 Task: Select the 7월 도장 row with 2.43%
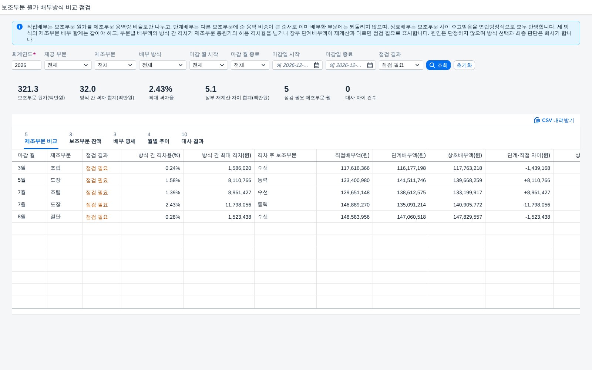296,205
